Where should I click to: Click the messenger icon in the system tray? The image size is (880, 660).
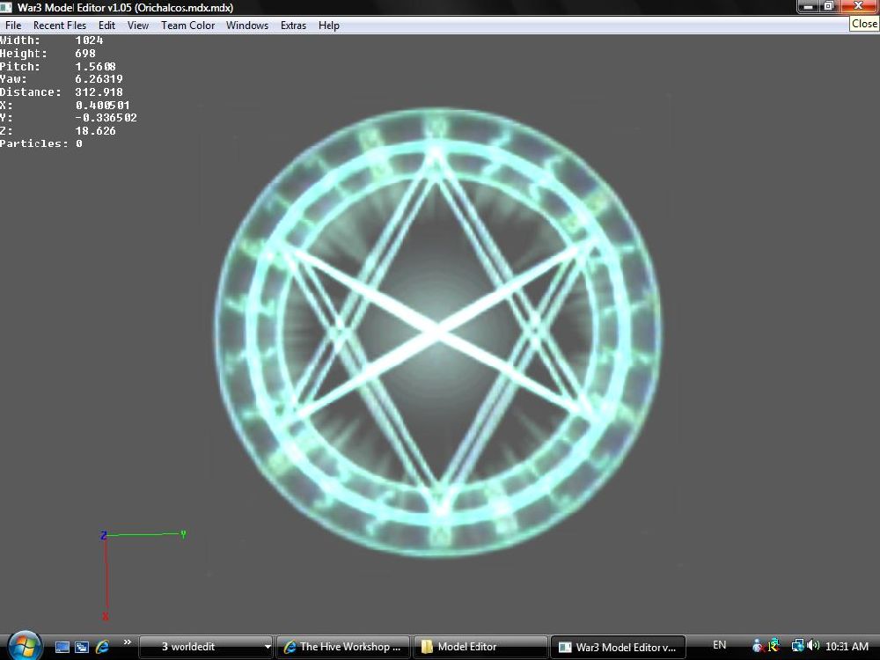(x=758, y=646)
